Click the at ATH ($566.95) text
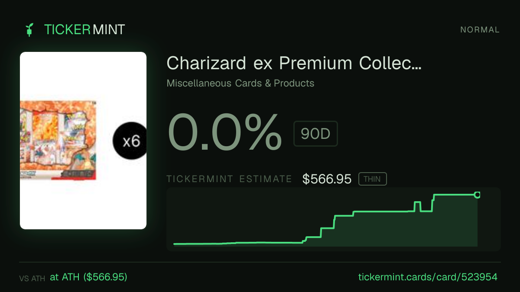This screenshot has width=520, height=292. click(x=88, y=277)
